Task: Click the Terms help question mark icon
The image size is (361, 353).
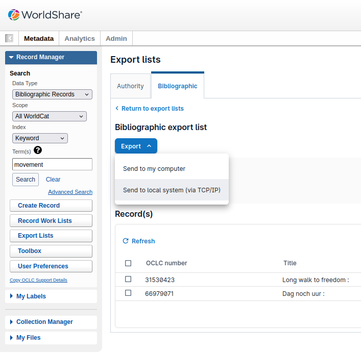Action: (38, 150)
